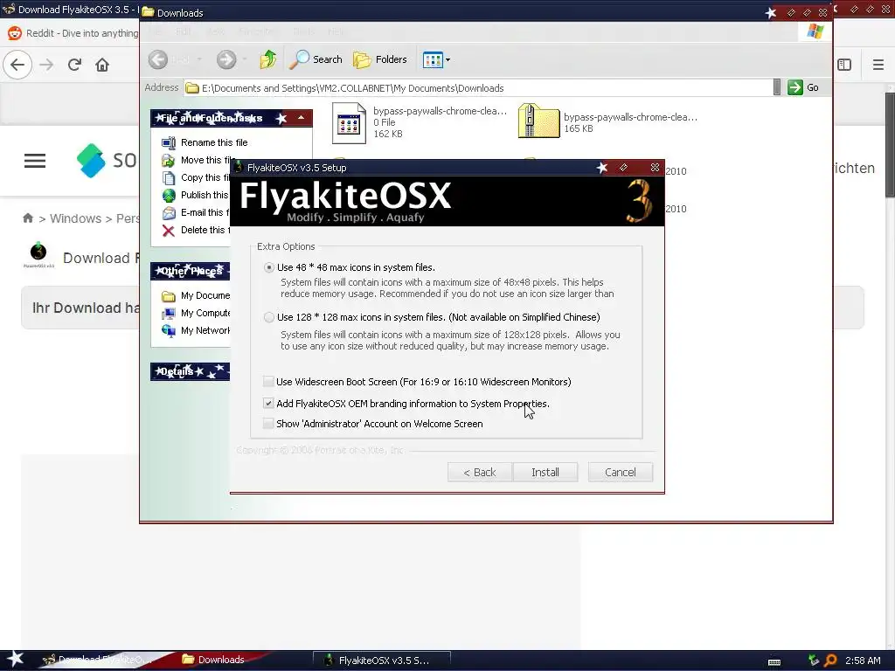Collapse the File and Folder Tasks panel

point(301,118)
